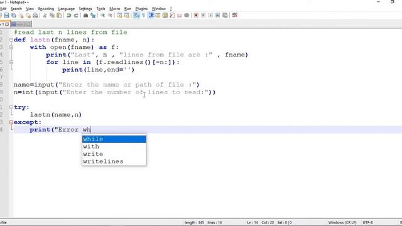Click the Cut (scissors) toolbar icon
Screen dimensions: 402x226
(x=45, y=15)
